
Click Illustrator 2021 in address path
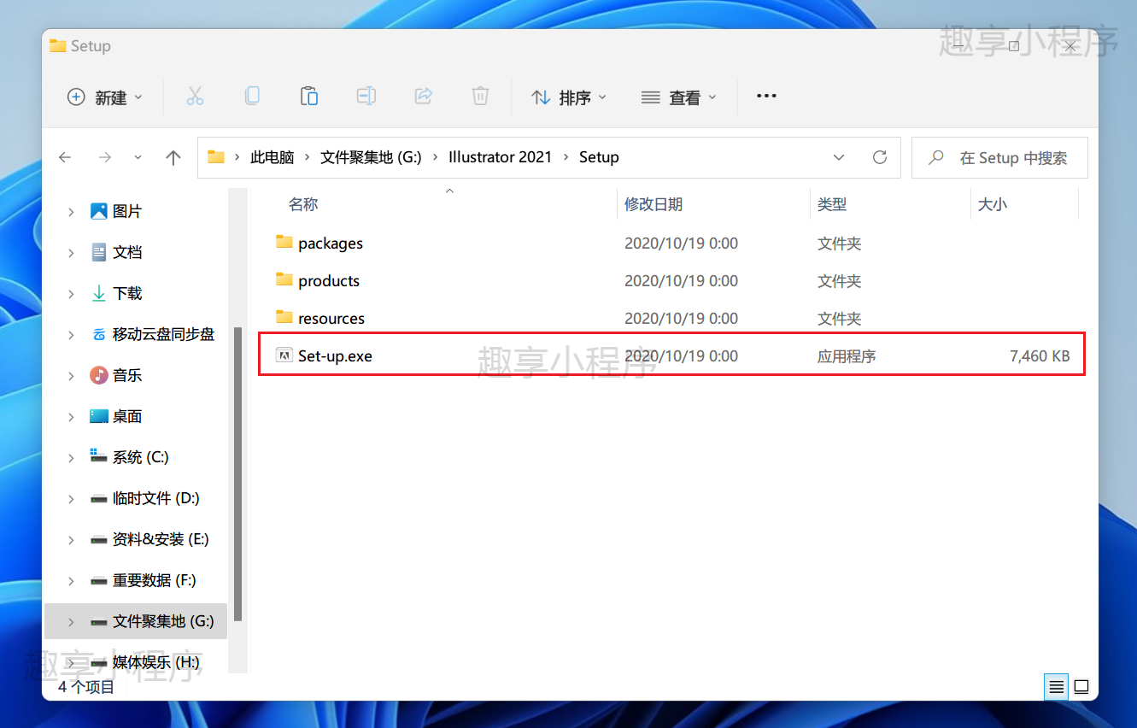[x=501, y=157]
